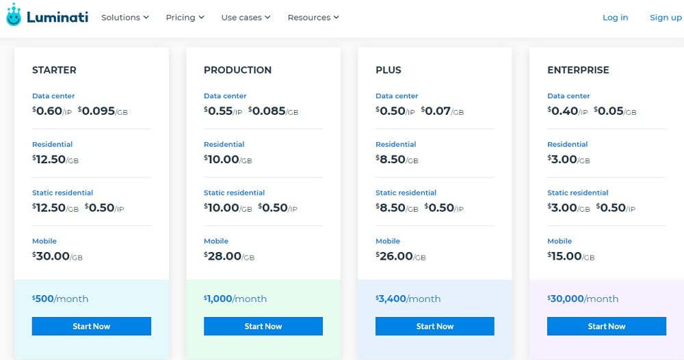Select the PRODUCTION plan heading
The image size is (684, 360).
pos(238,70)
